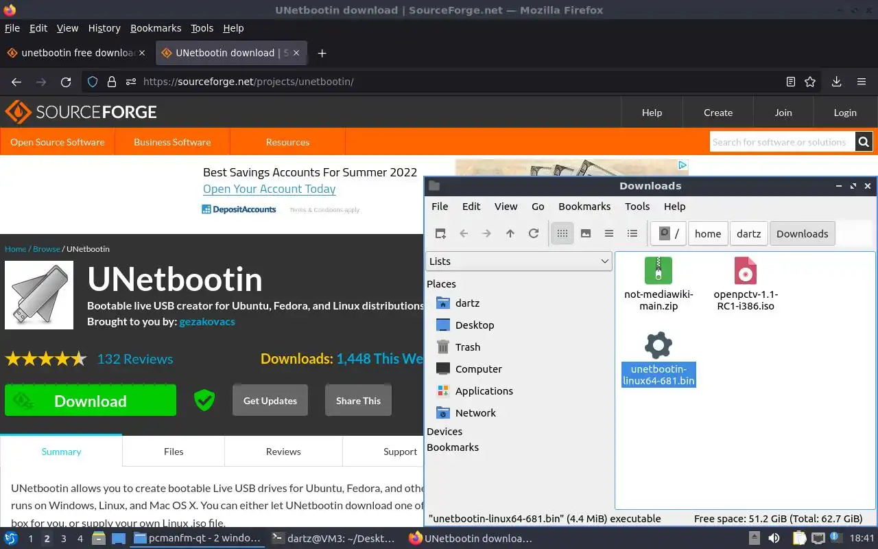Image resolution: width=878 pixels, height=549 pixels.
Task: Open Your Account Today ad link
Action: (270, 189)
